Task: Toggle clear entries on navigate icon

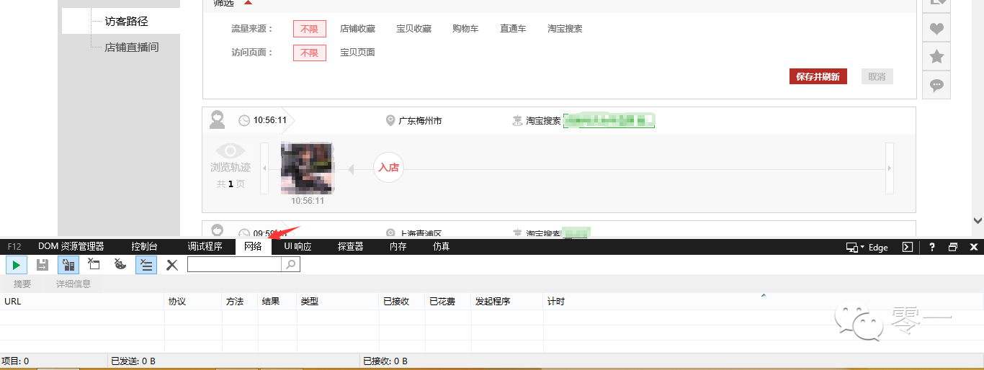Action: [146, 265]
